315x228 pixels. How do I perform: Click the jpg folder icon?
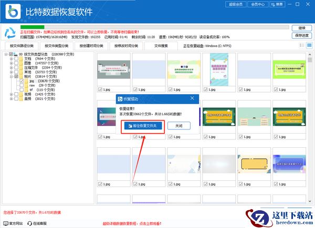[26, 81]
